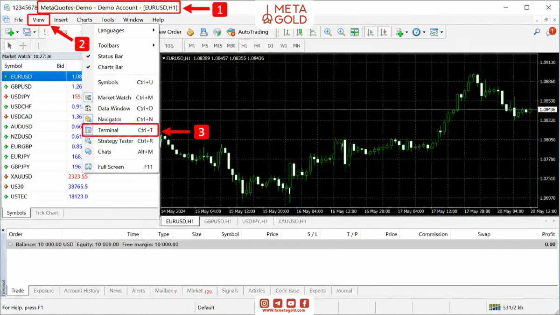The height and width of the screenshot is (315, 560).
Task: Open MetaEditor with the yellow book icon
Action: (x=190, y=32)
